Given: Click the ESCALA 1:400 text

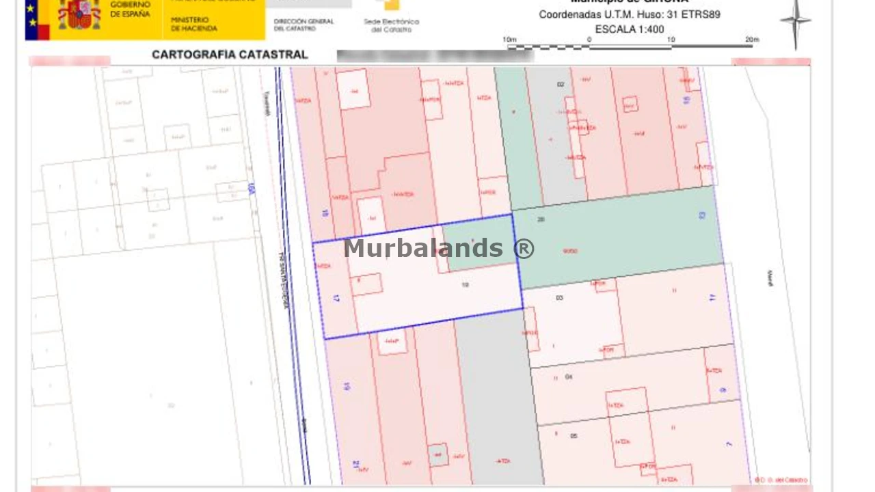Looking at the screenshot, I should coord(630,29).
